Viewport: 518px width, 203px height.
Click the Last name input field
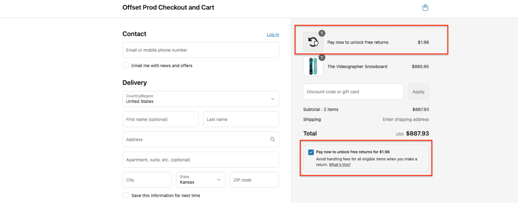tap(241, 119)
